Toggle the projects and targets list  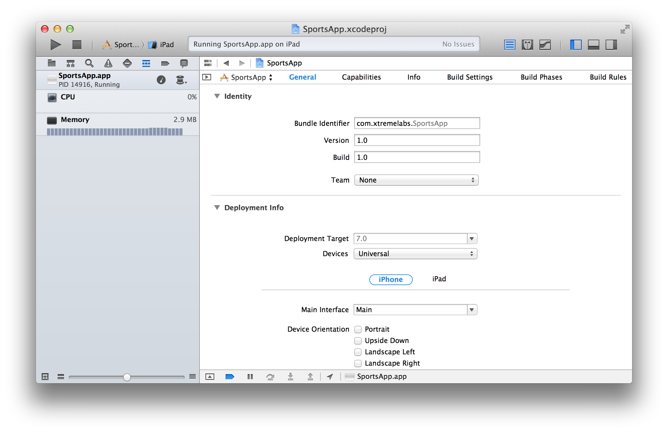coord(207,77)
